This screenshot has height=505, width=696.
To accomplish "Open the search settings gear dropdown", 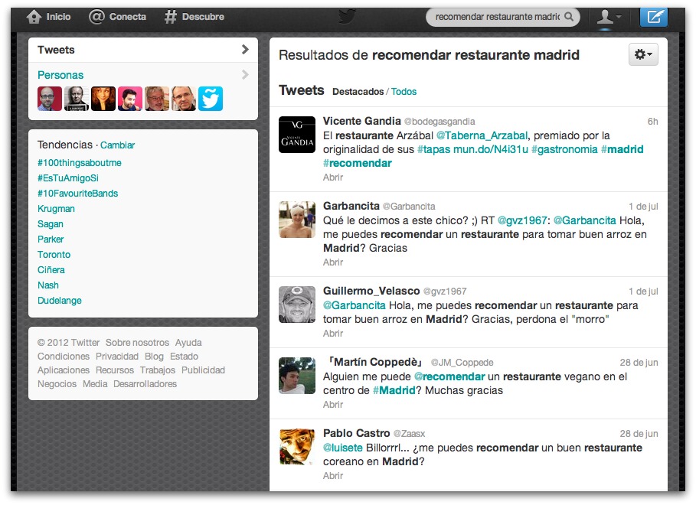I will 643,54.
